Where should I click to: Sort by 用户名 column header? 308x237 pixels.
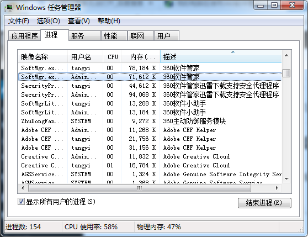pos(85,57)
